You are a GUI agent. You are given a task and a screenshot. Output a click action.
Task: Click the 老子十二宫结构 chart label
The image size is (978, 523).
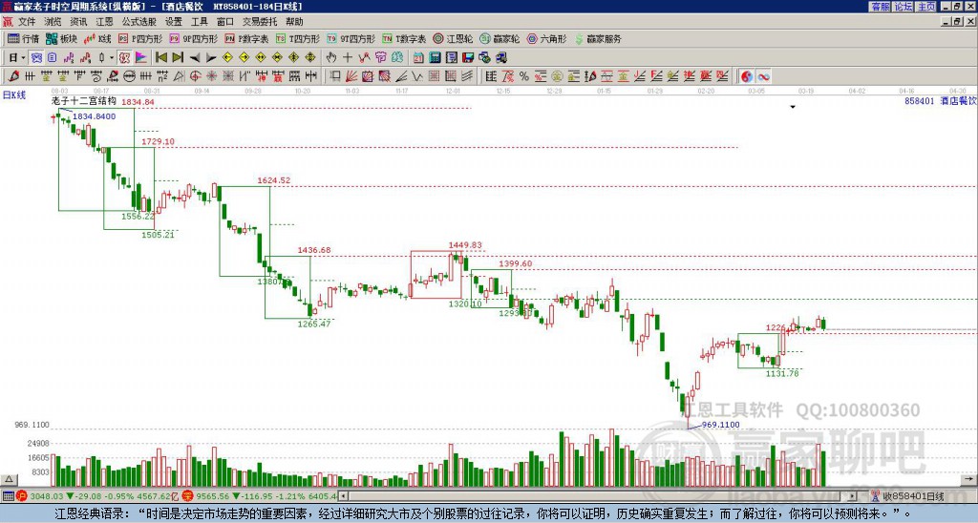tap(84, 100)
